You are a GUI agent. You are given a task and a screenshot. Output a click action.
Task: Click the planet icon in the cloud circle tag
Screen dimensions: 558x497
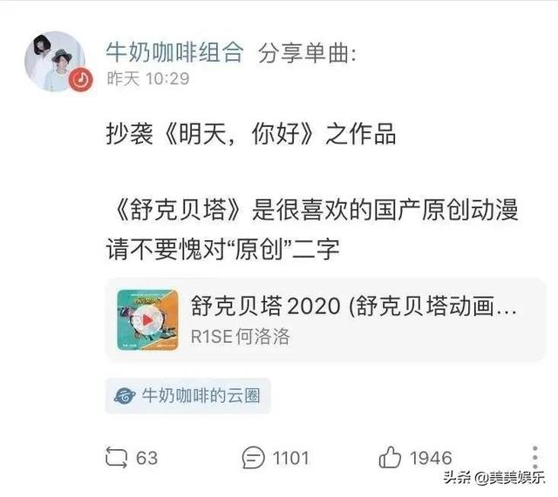pos(125,396)
